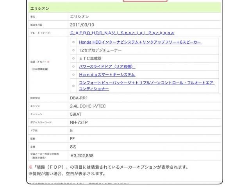Click the red-bordered button at top

(x=145, y=1)
